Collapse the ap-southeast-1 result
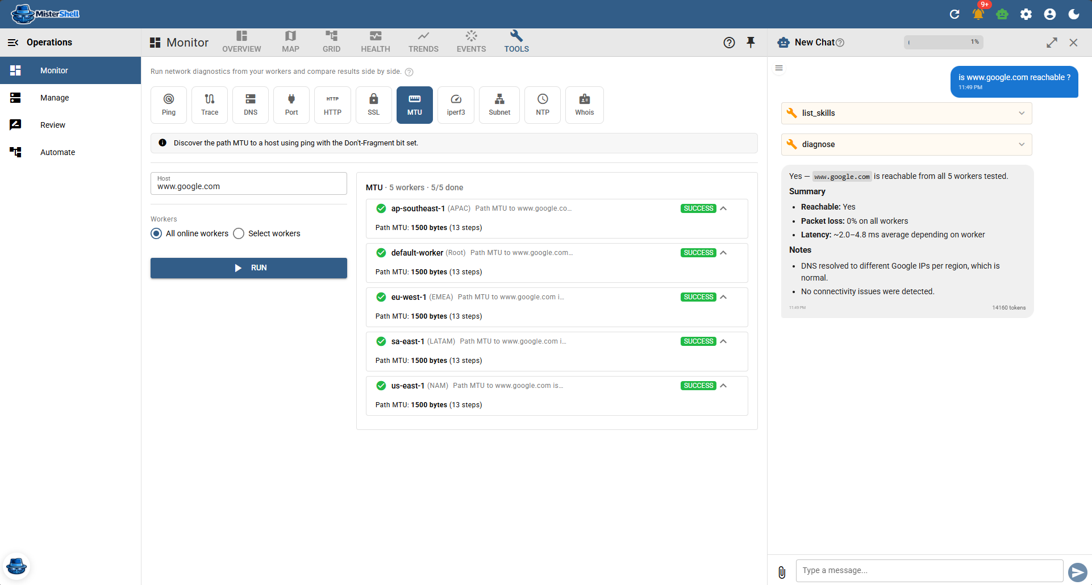The image size is (1092, 585). [x=723, y=208]
